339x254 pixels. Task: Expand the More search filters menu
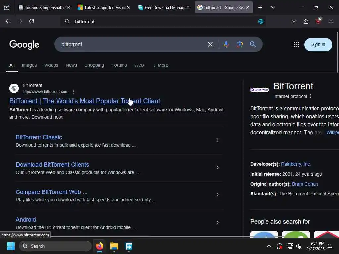coord(161,65)
